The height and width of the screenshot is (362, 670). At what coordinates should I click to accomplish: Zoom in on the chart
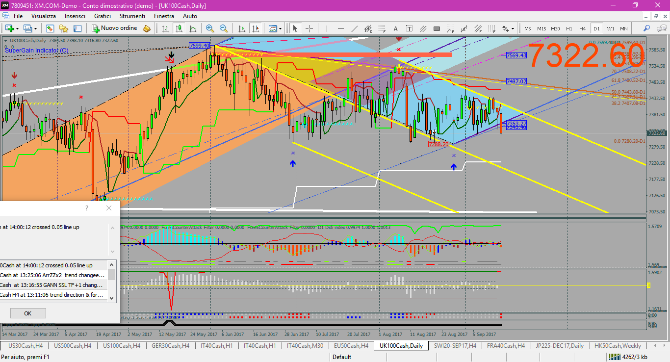click(x=210, y=28)
